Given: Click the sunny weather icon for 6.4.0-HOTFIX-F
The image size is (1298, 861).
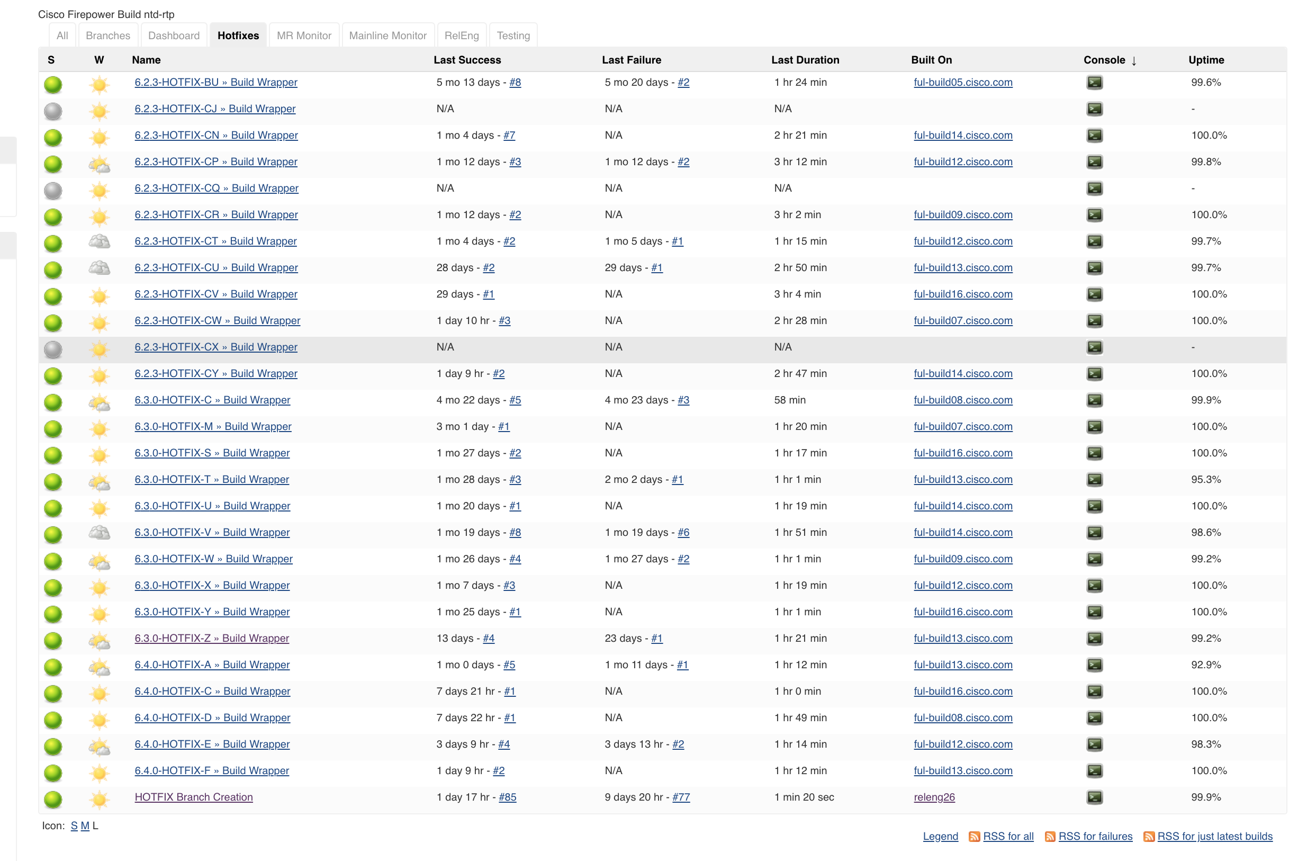Looking at the screenshot, I should pyautogui.click(x=99, y=770).
